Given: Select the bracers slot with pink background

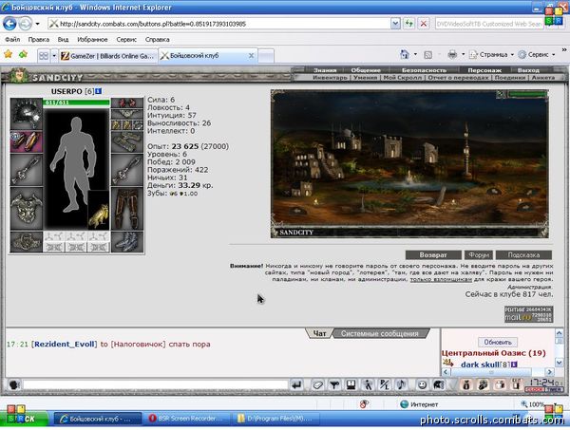Looking at the screenshot, I should pyautogui.click(x=27, y=141).
